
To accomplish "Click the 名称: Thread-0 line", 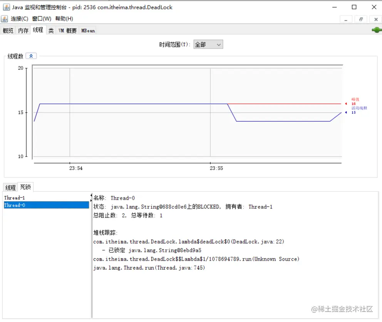I will point(114,198).
